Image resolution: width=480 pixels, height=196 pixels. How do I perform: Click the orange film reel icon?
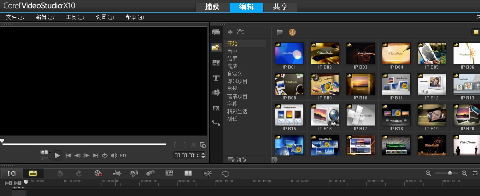pyautogui.click(x=292, y=32)
